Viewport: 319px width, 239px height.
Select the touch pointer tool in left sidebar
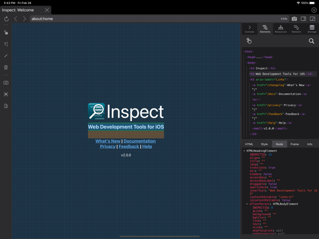[x=6, y=32]
